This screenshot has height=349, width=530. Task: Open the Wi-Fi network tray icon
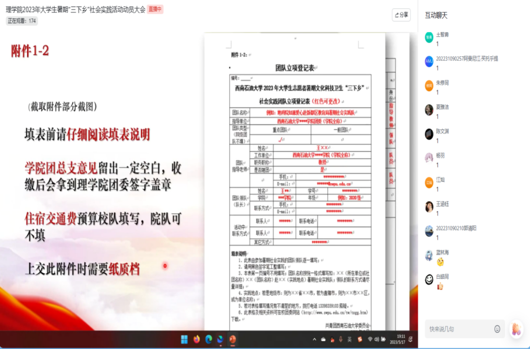pyautogui.click(x=370, y=339)
